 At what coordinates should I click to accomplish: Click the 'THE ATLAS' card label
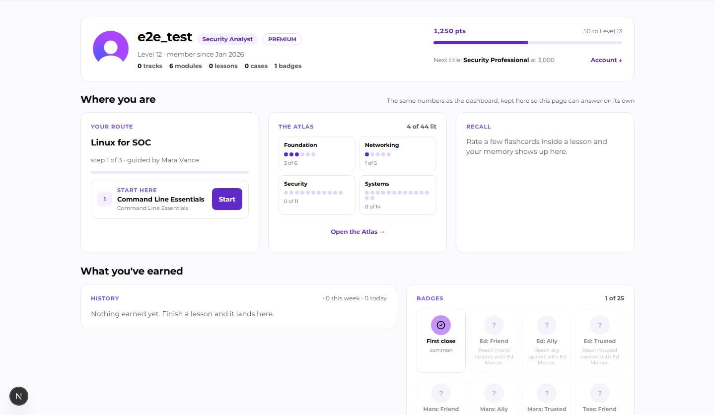pos(296,127)
